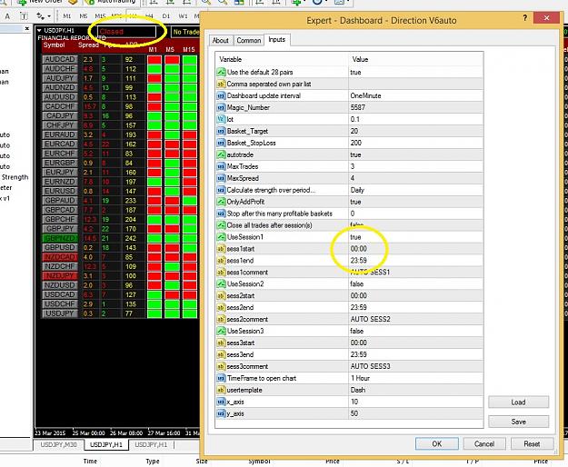
Task: Switch chart to M15 timeframe
Action: pos(100,16)
